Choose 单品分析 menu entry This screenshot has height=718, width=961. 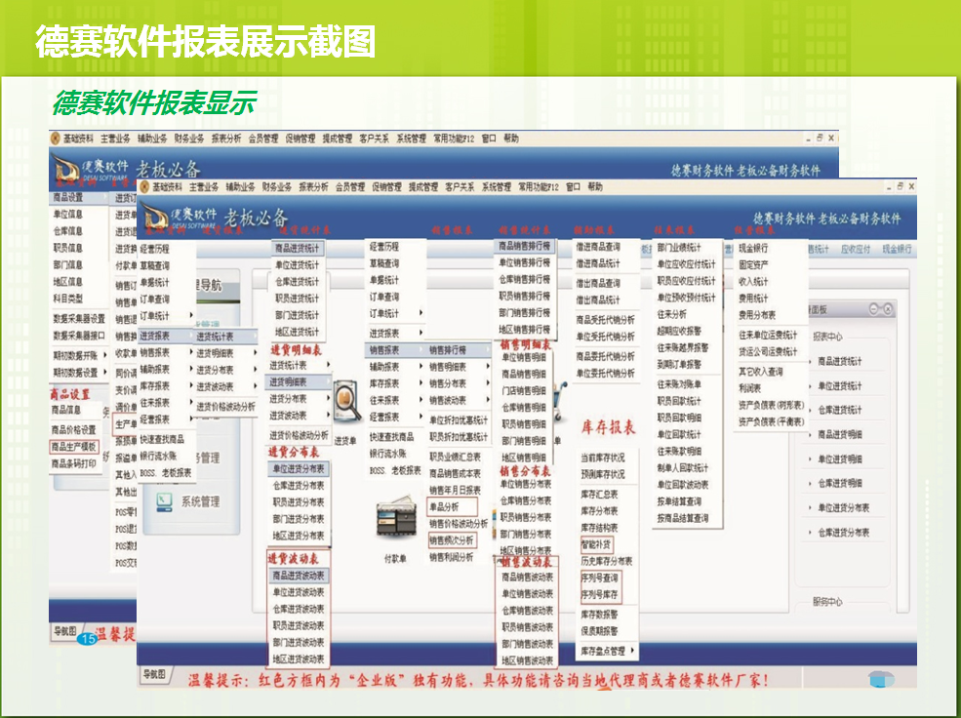(x=444, y=506)
